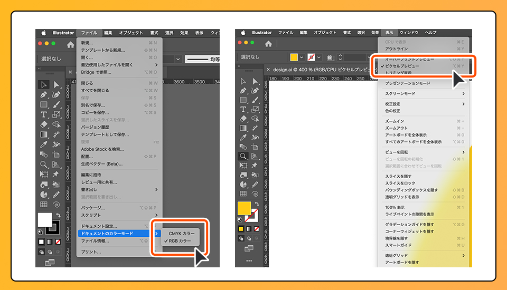The image size is (507, 290).
Task: Click Change Screen Mode icon in right window toolbar
Action: (249, 248)
